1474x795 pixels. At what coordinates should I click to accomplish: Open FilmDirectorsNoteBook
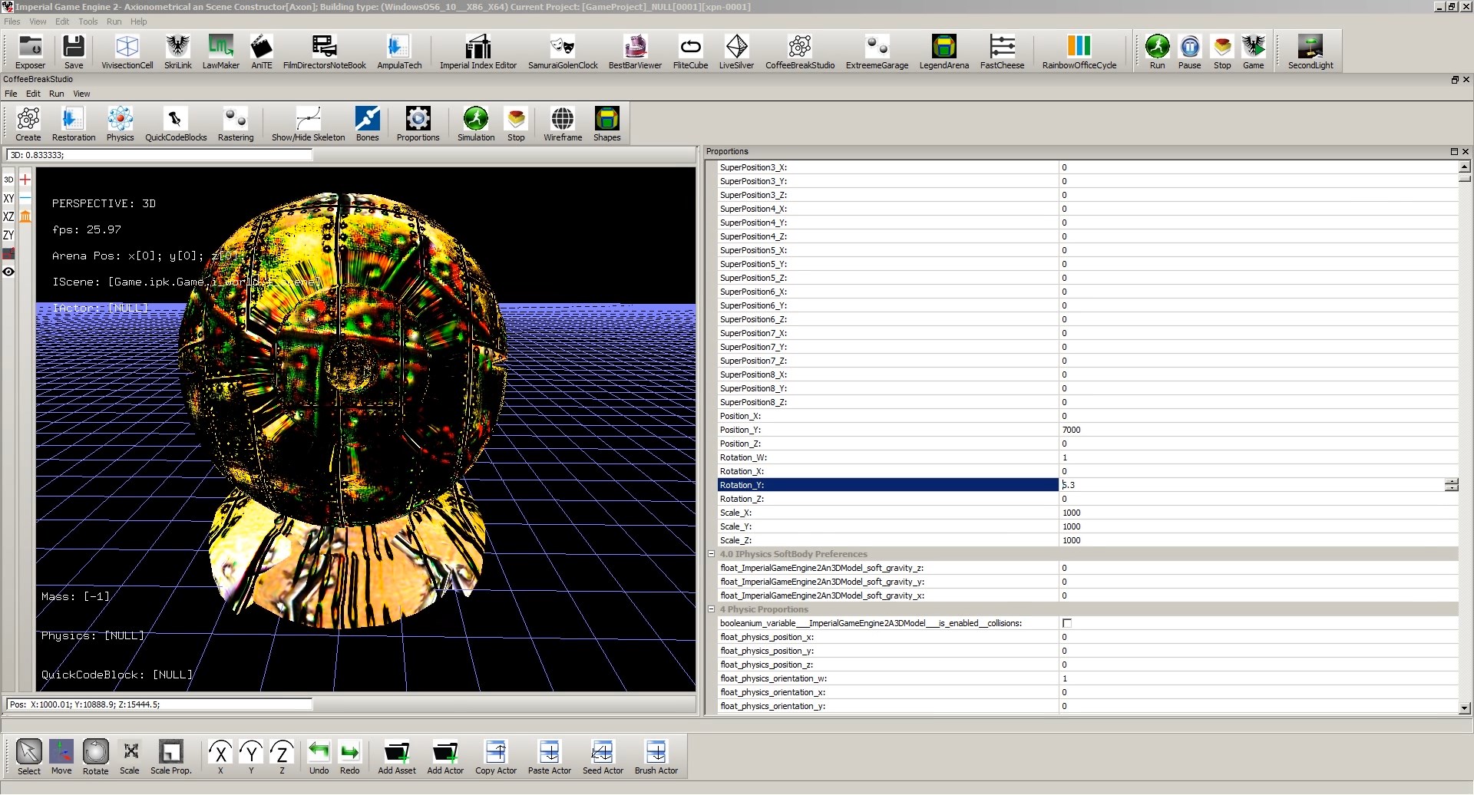coord(325,51)
